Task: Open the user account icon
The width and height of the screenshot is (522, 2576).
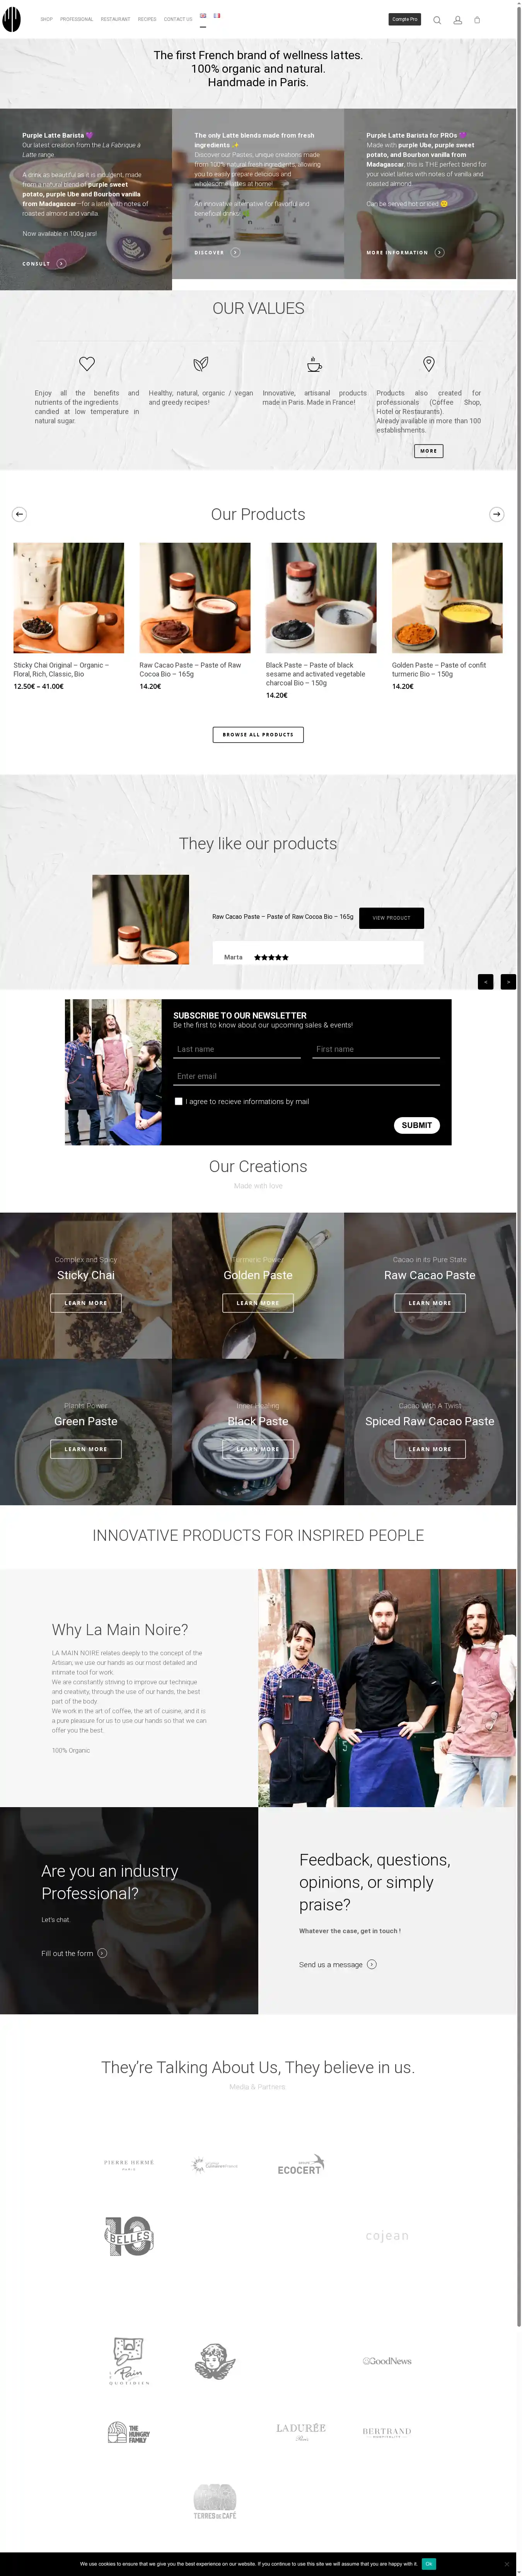Action: click(457, 20)
